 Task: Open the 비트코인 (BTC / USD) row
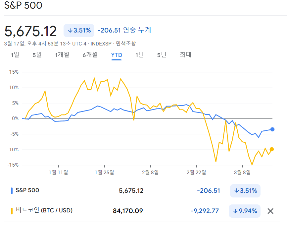click(x=44, y=210)
